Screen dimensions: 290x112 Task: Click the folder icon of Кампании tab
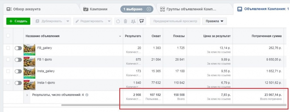pos(86,9)
